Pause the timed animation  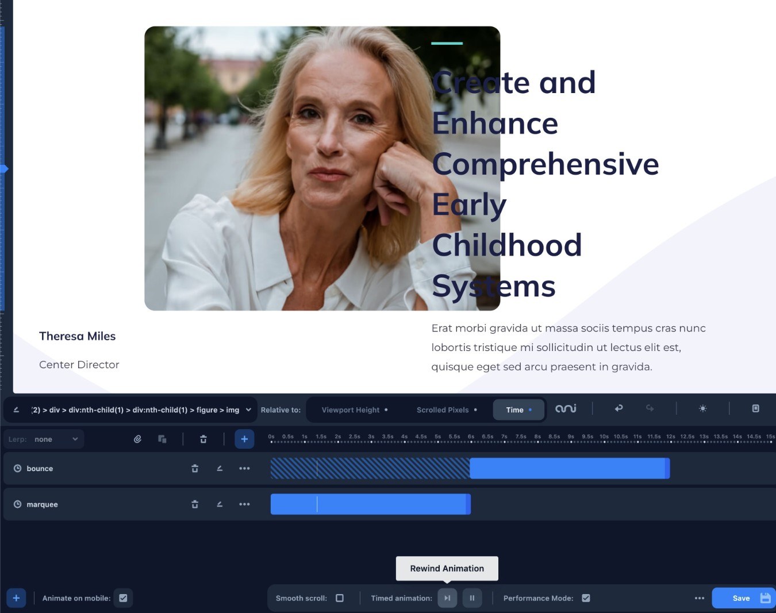point(472,598)
